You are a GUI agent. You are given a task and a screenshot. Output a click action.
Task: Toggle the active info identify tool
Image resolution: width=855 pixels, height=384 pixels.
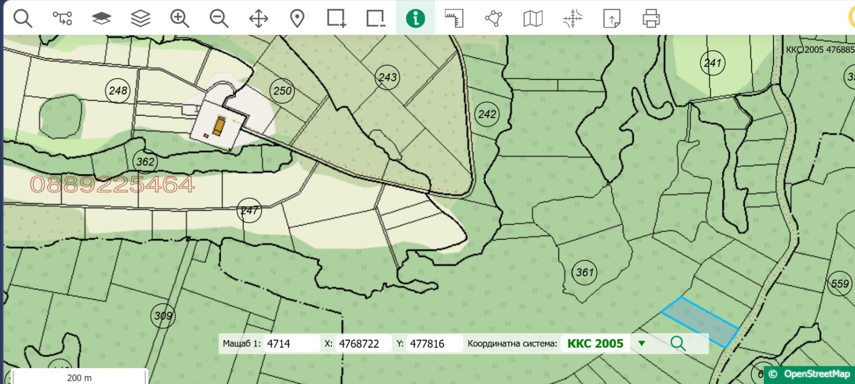click(x=415, y=18)
